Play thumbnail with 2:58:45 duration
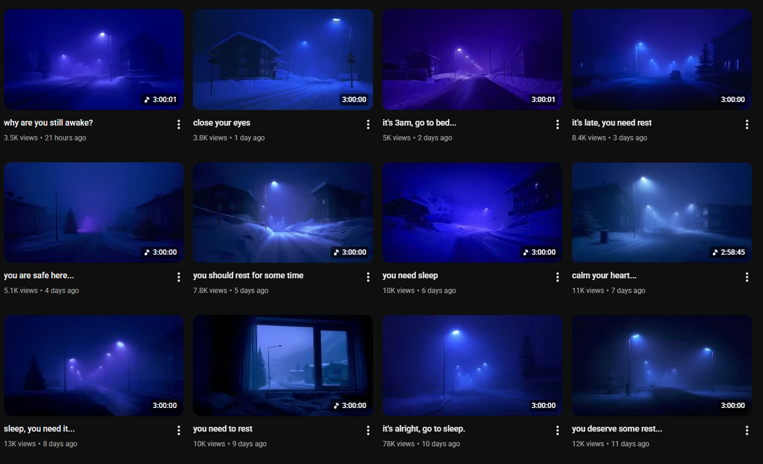 pyautogui.click(x=662, y=212)
